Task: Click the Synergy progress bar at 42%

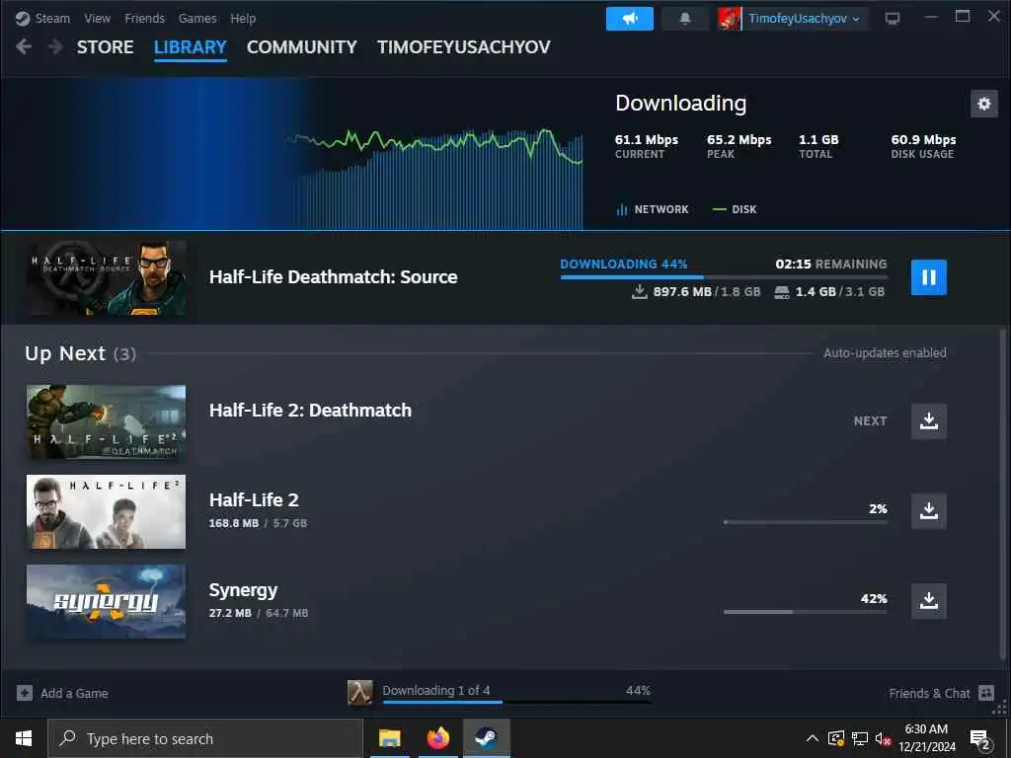Action: coord(806,612)
